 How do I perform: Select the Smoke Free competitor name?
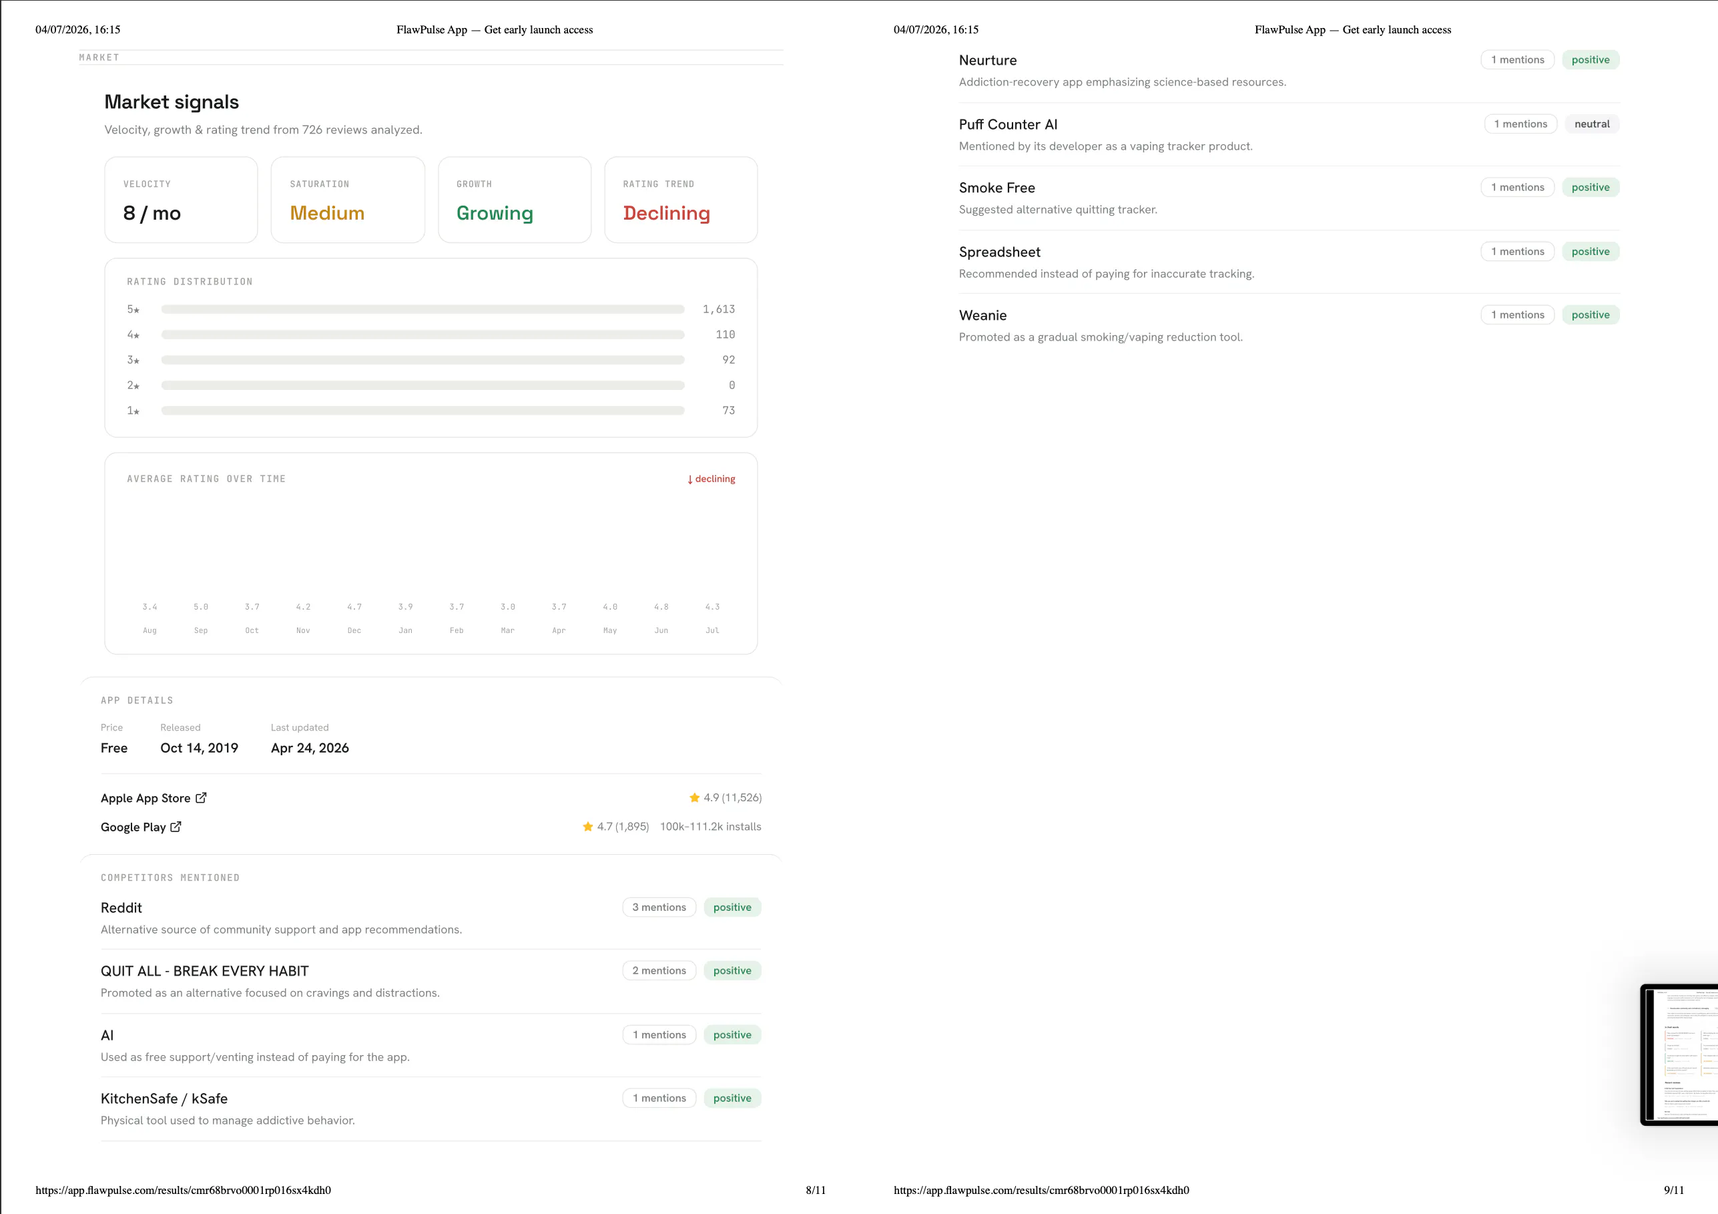pos(997,188)
